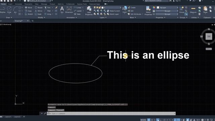The height and width of the screenshot is (121, 215).
Task: Open the object color wheel swatch
Action: click(154, 7)
